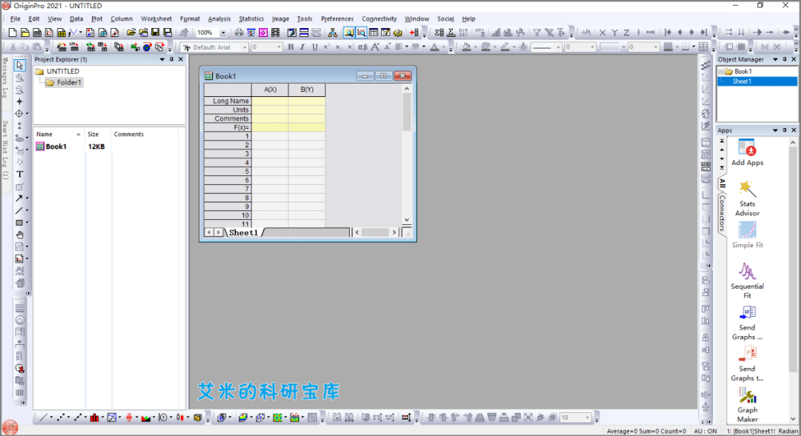Viewport: 801px width, 436px height.
Task: Open the File menu
Action: pyautogui.click(x=16, y=19)
